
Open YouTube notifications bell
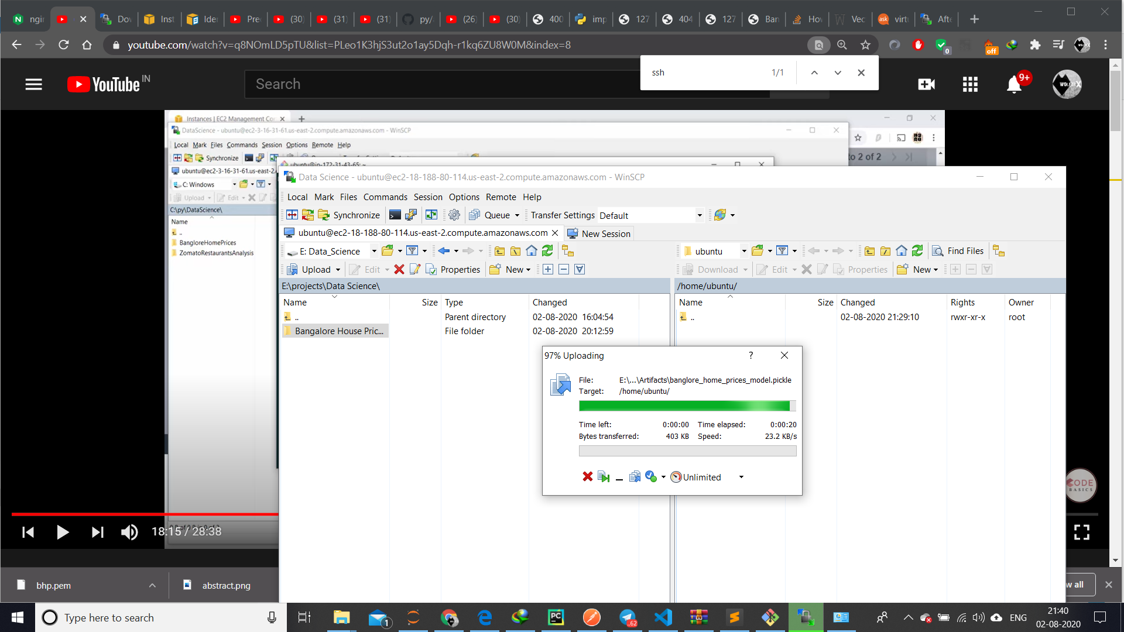(x=1014, y=85)
